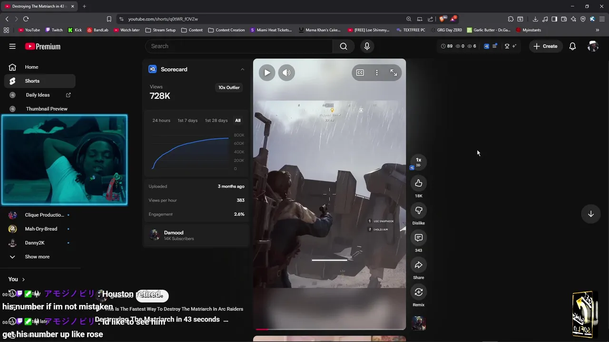This screenshot has width=609, height=342.
Task: Click the 10x Outlier badge
Action: point(229,87)
